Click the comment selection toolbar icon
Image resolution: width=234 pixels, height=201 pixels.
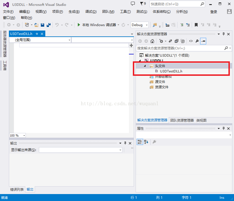coord(182,25)
